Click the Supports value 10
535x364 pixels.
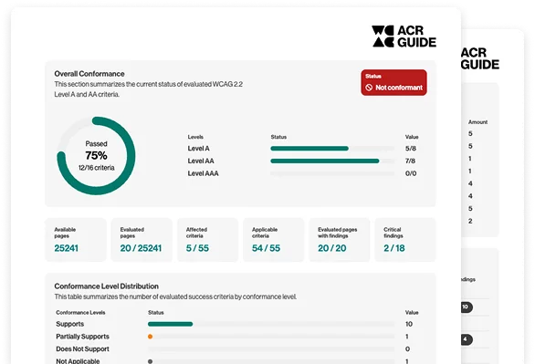click(409, 324)
